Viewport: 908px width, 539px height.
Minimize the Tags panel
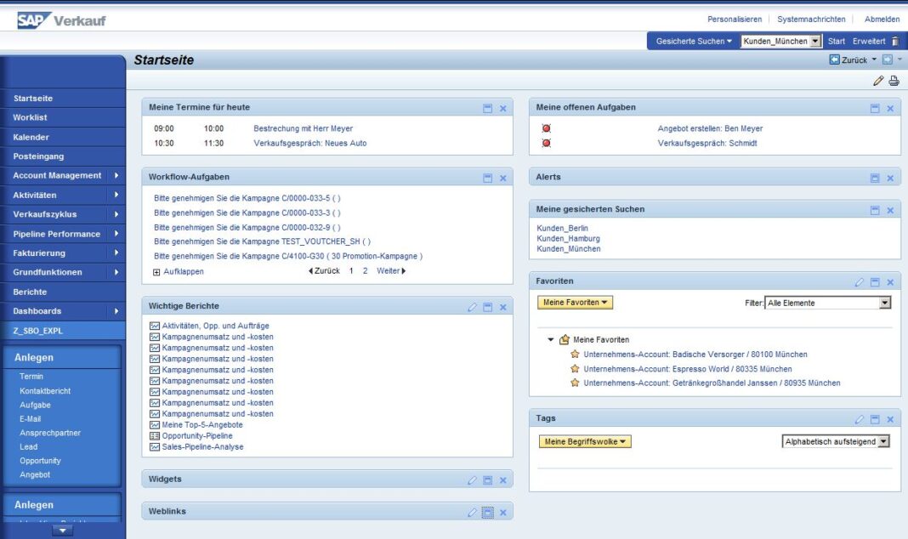(875, 419)
